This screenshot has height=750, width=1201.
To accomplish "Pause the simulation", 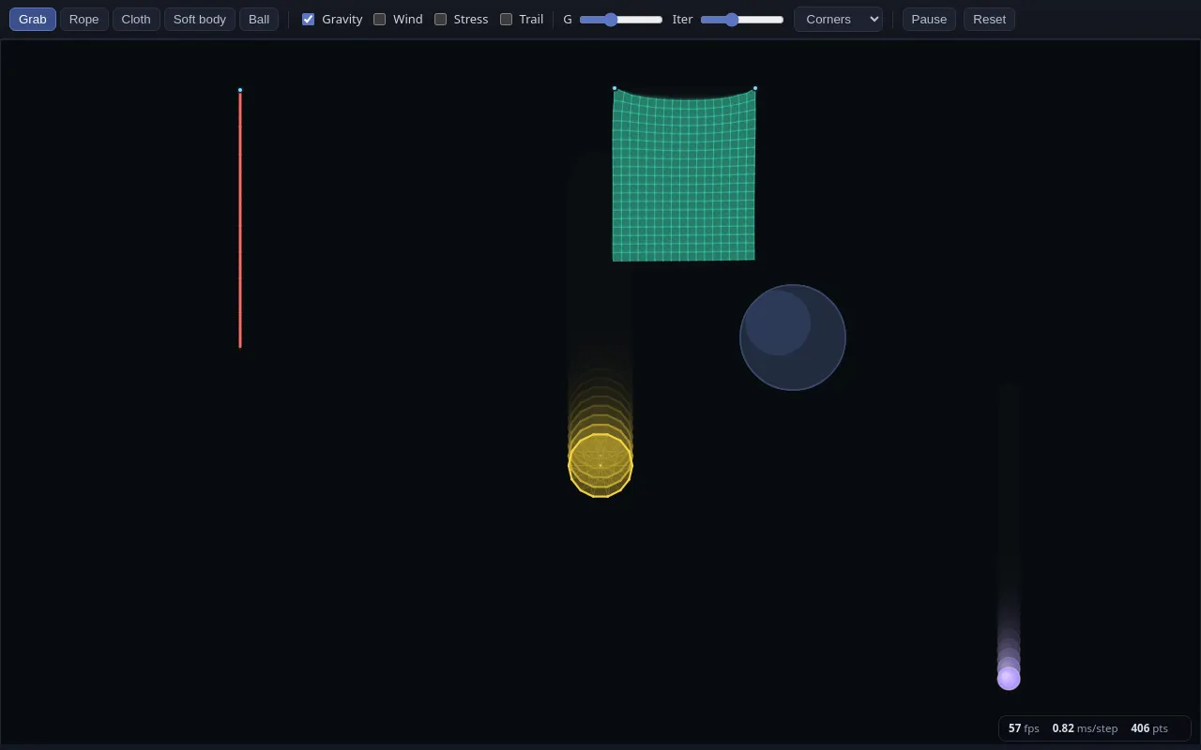I will 929,19.
